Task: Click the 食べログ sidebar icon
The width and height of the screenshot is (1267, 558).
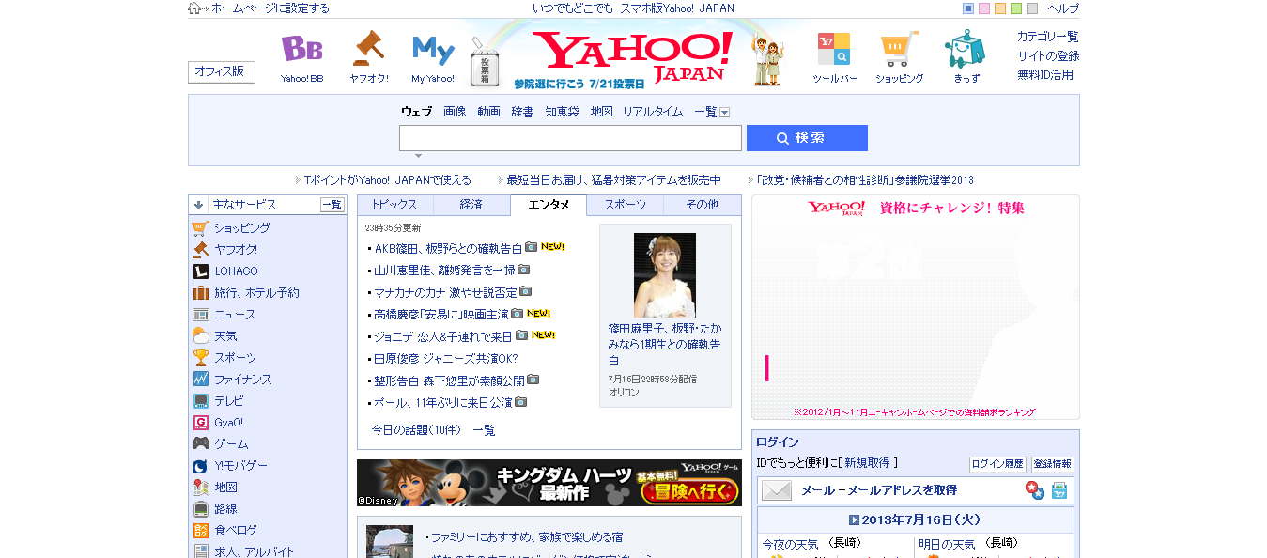Action: 200,531
